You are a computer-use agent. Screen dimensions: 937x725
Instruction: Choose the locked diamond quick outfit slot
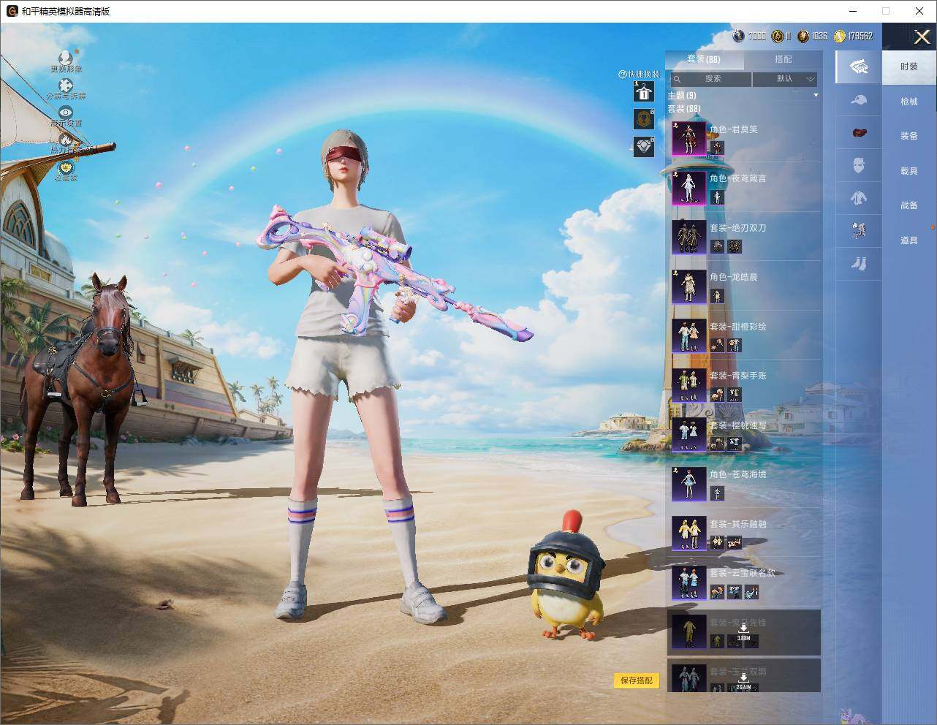pyautogui.click(x=644, y=146)
